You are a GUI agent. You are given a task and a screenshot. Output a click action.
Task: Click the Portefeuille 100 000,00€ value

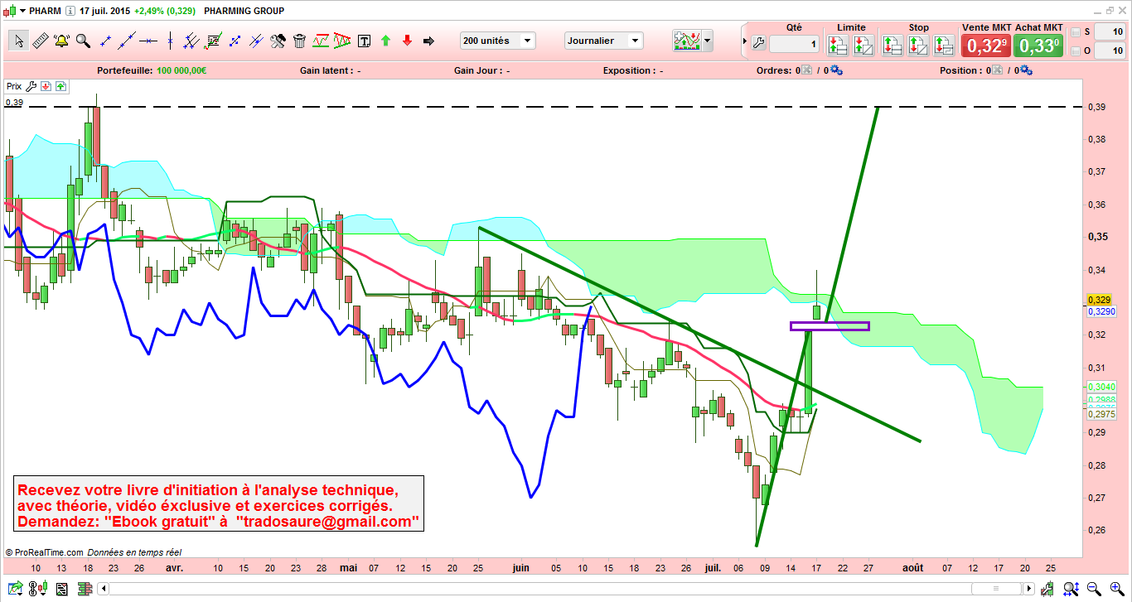click(181, 70)
